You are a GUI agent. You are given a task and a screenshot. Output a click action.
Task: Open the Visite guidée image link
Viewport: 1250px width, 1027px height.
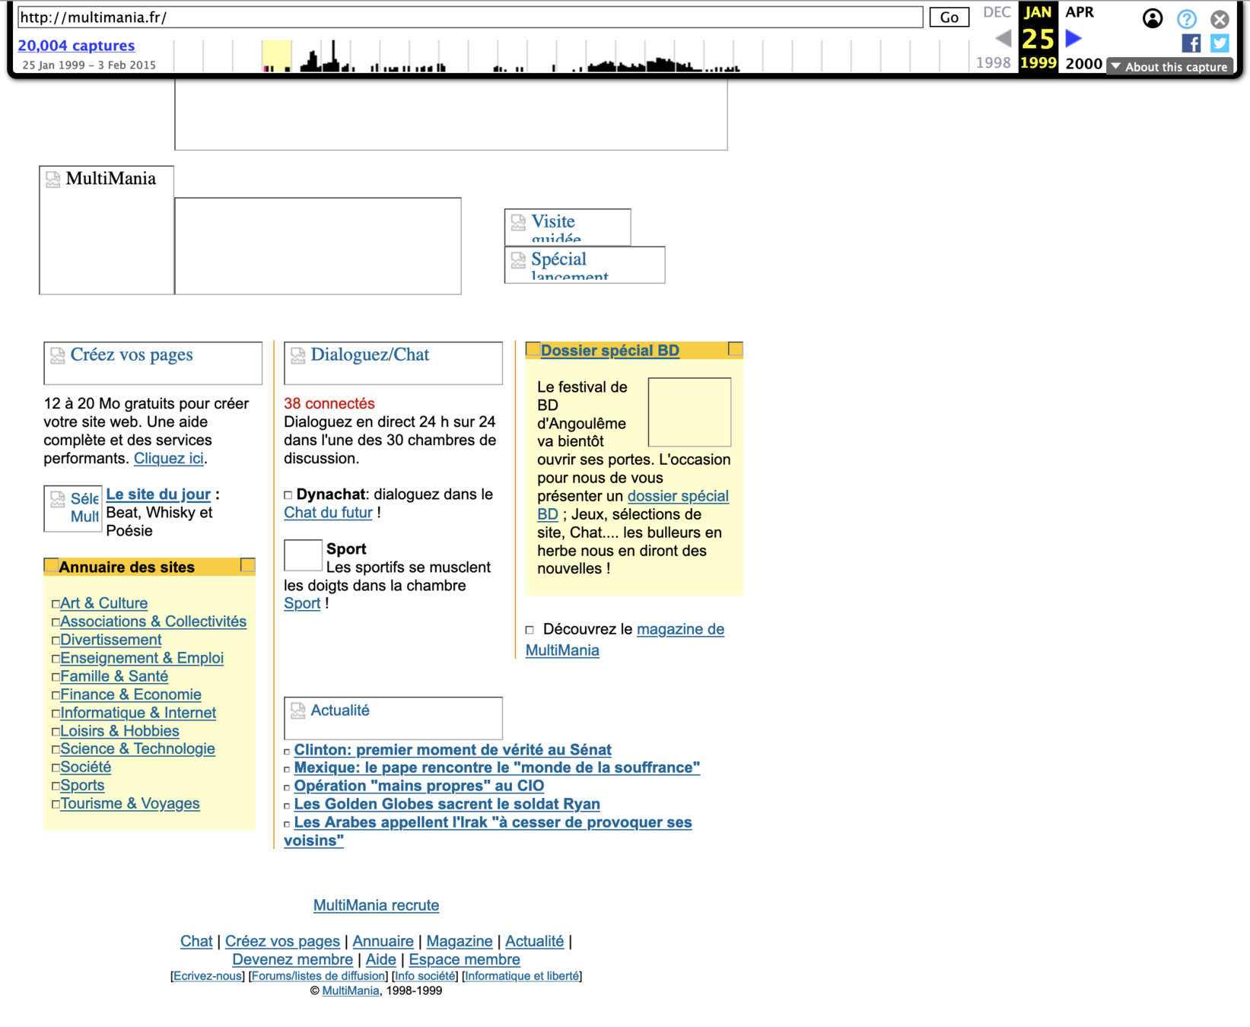[x=568, y=227]
